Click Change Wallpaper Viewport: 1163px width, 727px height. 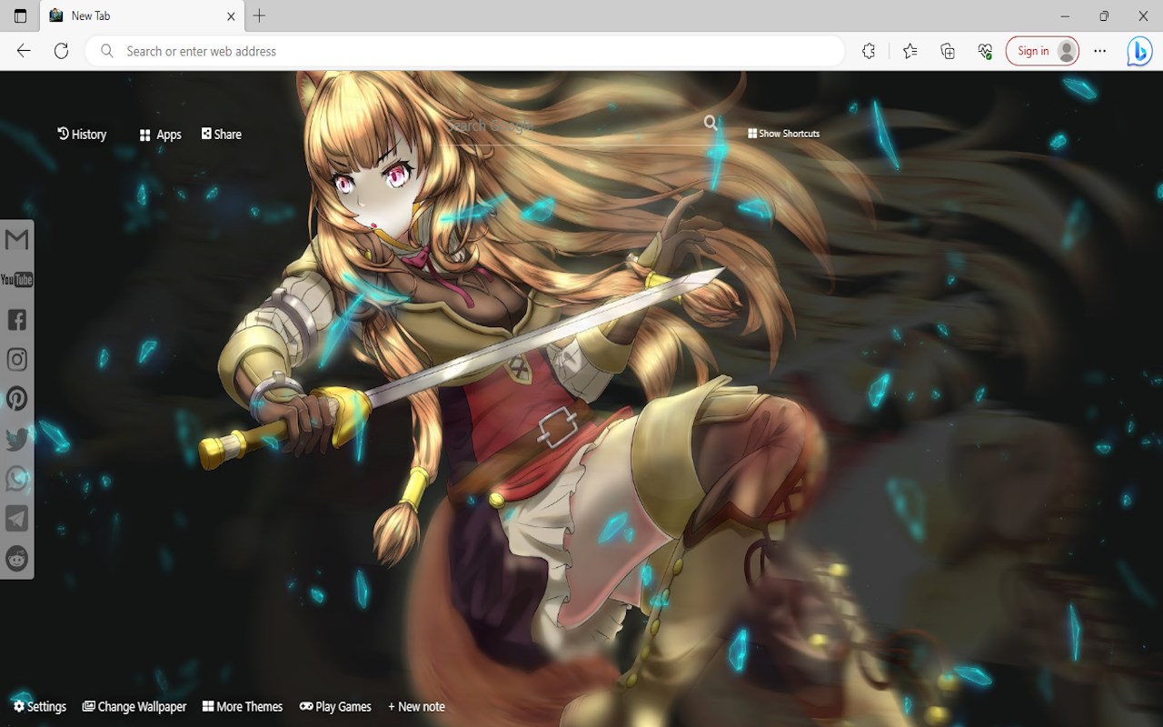pyautogui.click(x=134, y=706)
